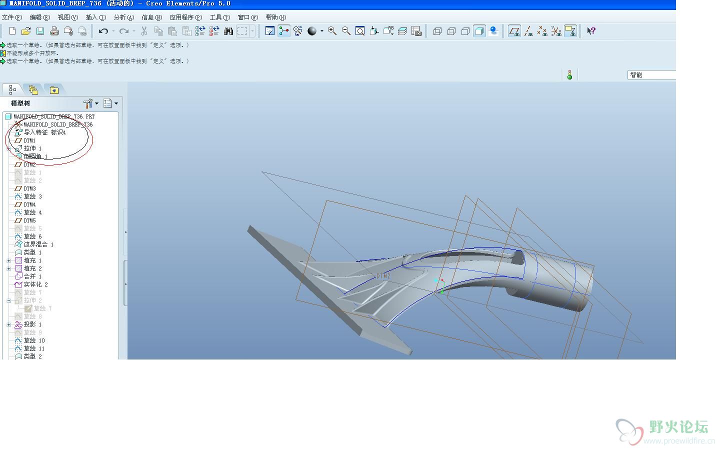Switch to Hidden line display style
Viewport: 720px width, 450px height.
pos(451,31)
